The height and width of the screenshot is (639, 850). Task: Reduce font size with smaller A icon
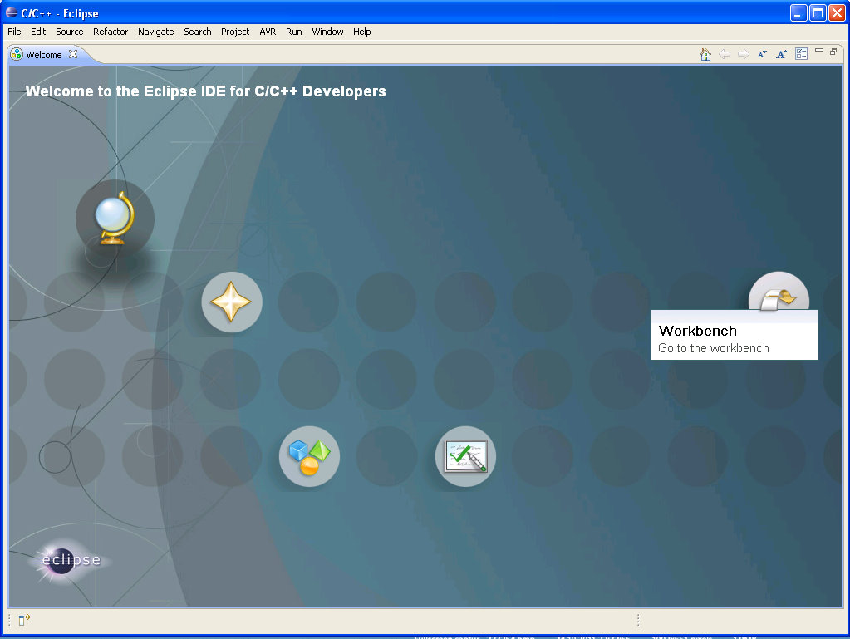click(x=762, y=54)
